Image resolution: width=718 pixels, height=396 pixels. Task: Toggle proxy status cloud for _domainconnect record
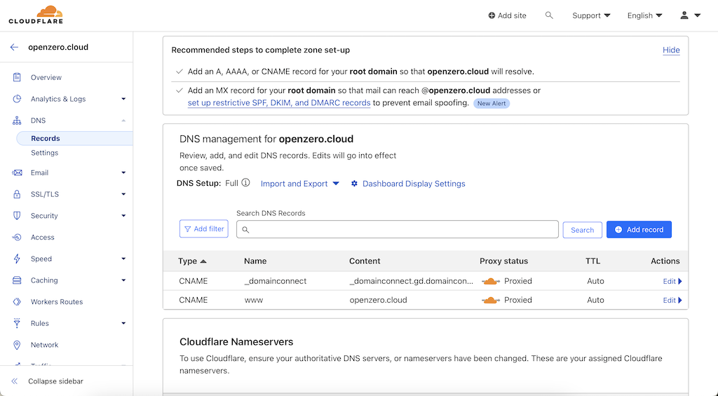pyautogui.click(x=490, y=281)
